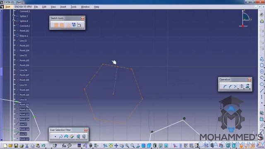
Task: Open the Undo history dropdown arrow
Action: coord(46,148)
